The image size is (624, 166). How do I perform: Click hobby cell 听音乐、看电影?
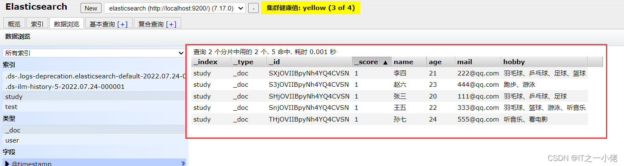(x=526, y=119)
